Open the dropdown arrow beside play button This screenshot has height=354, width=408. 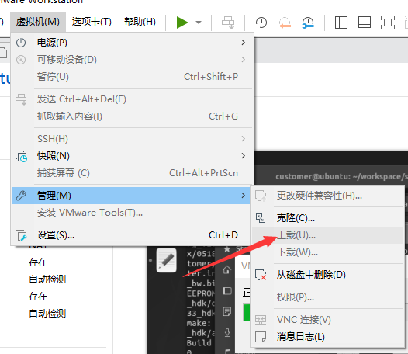[199, 23]
